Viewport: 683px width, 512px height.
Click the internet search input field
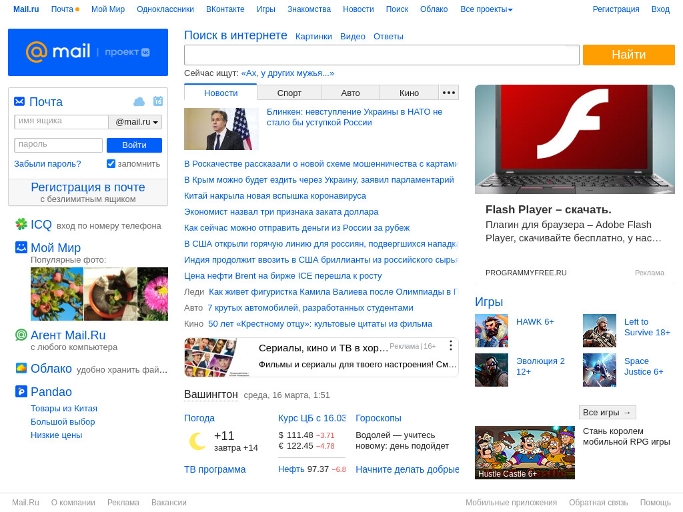(382, 55)
